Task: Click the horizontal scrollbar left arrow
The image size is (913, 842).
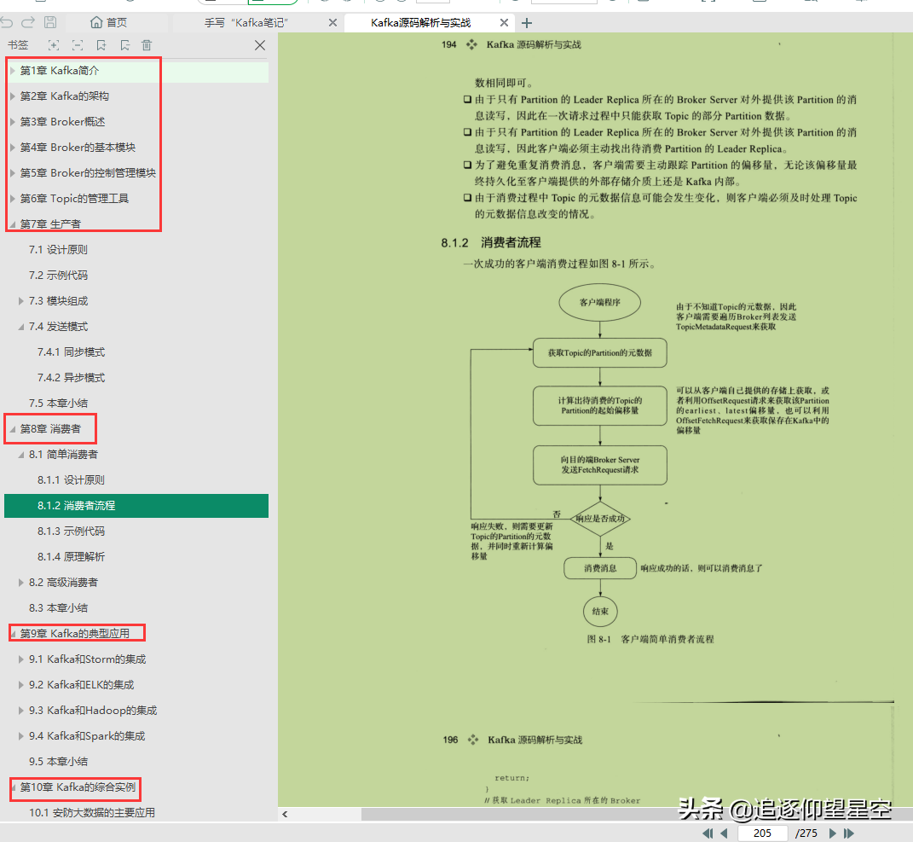Action: pos(285,814)
